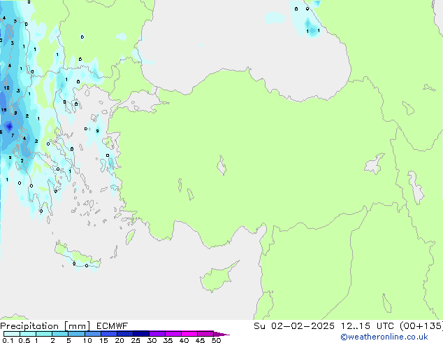This screenshot has height=343, width=443.
Task: Open the weatheronline.co.uk copyright link
Action: tap(384, 337)
